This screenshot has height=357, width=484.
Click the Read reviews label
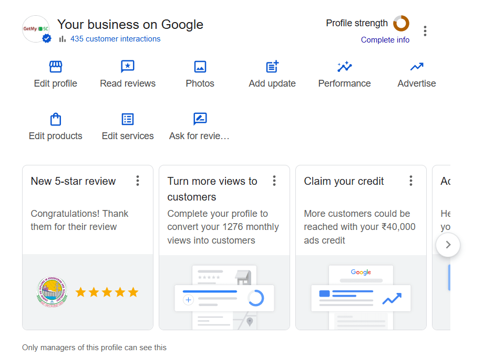click(128, 83)
